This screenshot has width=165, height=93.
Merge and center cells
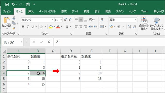102,27
